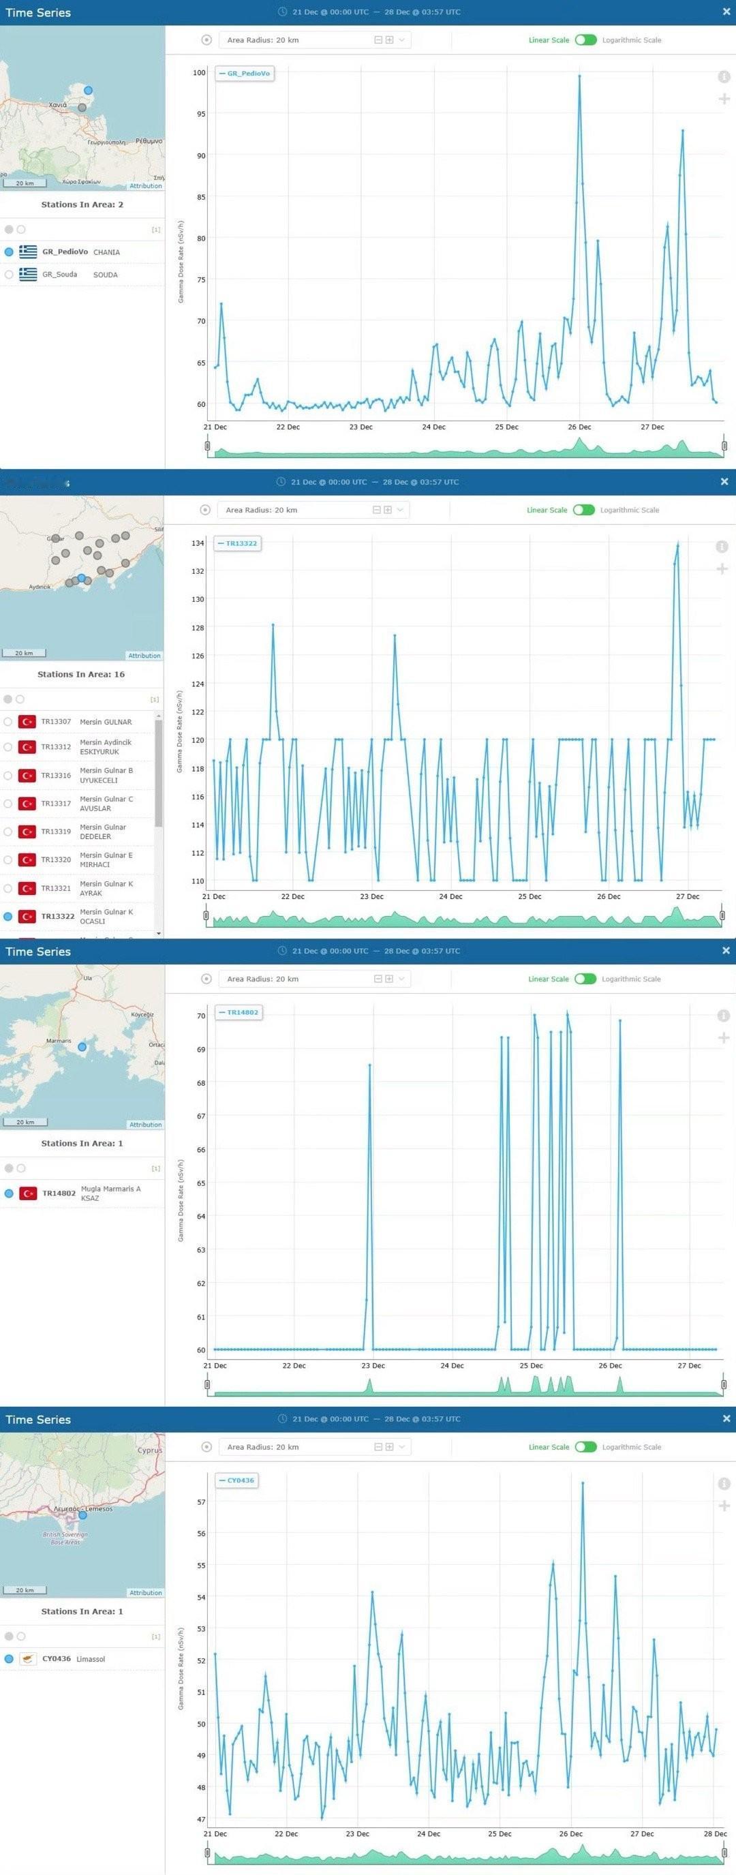
Task: Decrease area radius with minus icon in TR13322 panel
Action: point(377,510)
